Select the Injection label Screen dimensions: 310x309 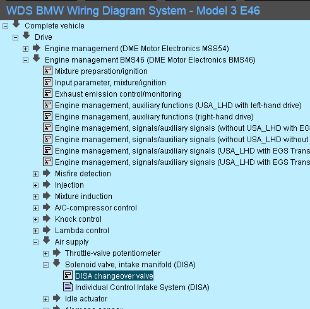[69, 185]
